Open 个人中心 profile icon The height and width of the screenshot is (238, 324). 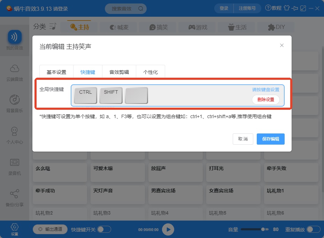pos(15,131)
